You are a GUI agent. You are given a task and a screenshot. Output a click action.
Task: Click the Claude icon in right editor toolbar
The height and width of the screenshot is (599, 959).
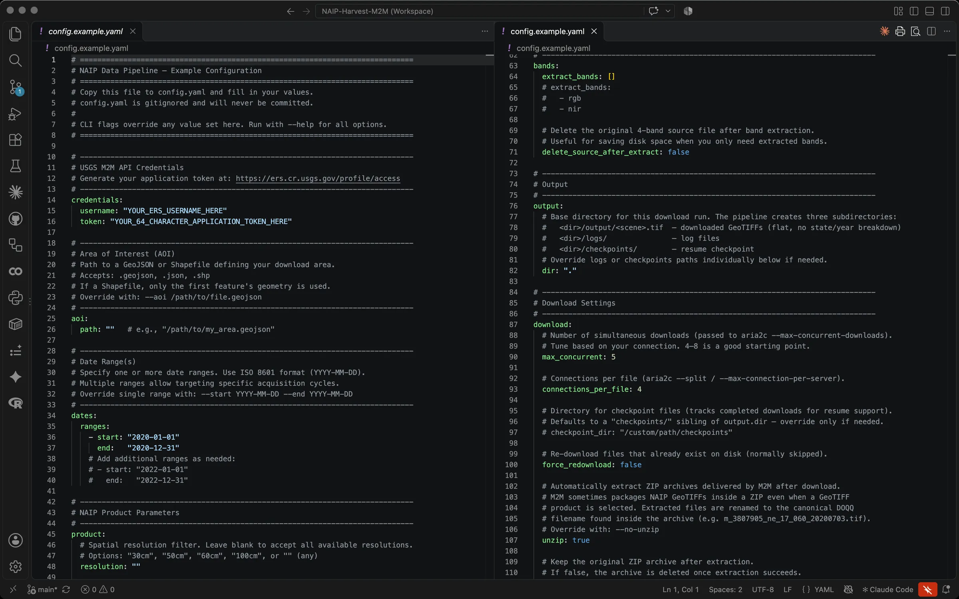point(885,31)
